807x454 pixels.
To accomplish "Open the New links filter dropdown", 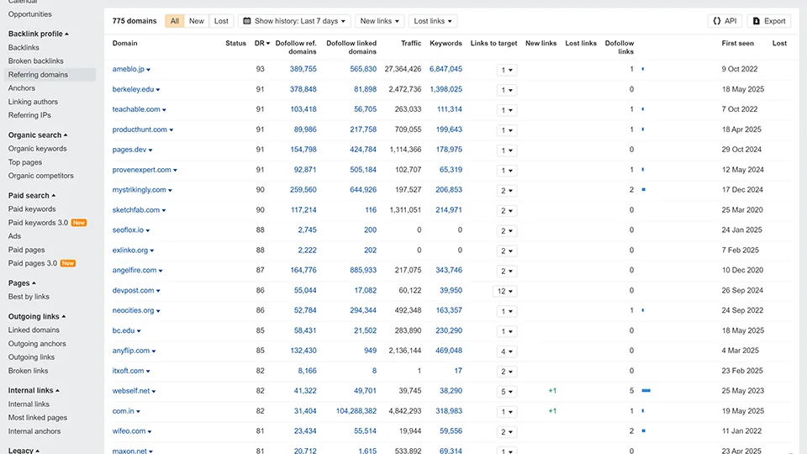I will click(379, 21).
